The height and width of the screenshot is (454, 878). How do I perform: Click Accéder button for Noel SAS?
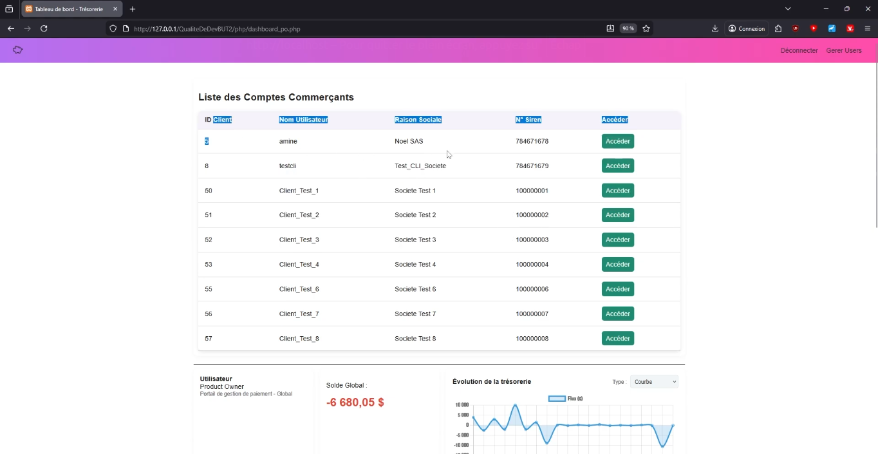[617, 141]
